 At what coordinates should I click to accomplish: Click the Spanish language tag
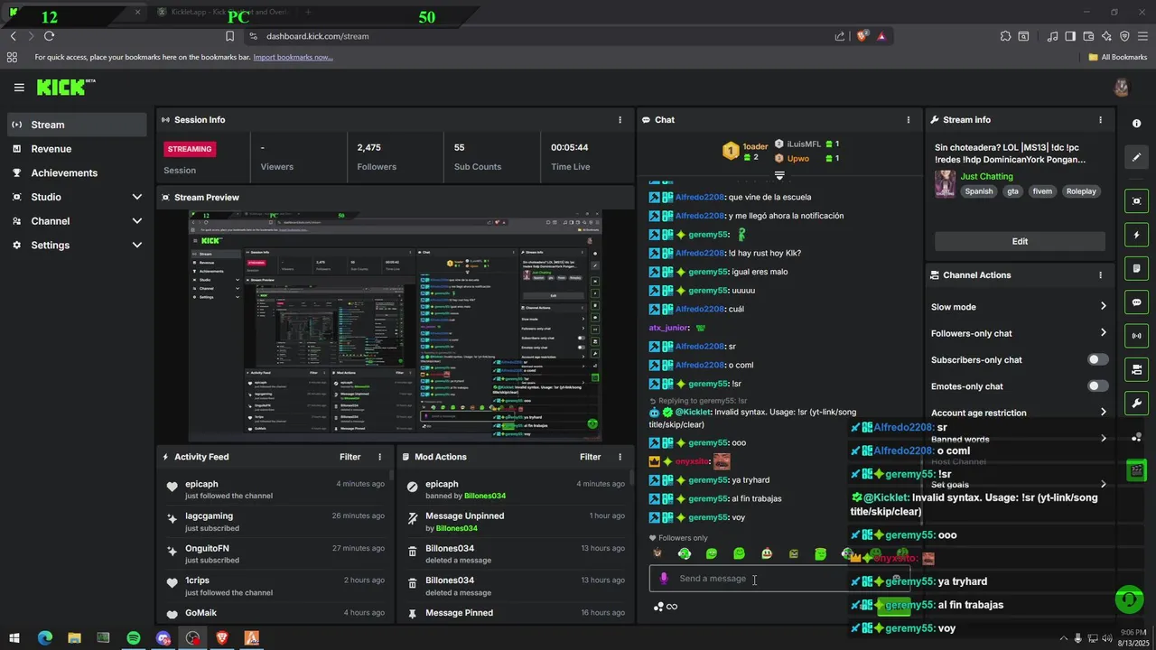coord(978,191)
